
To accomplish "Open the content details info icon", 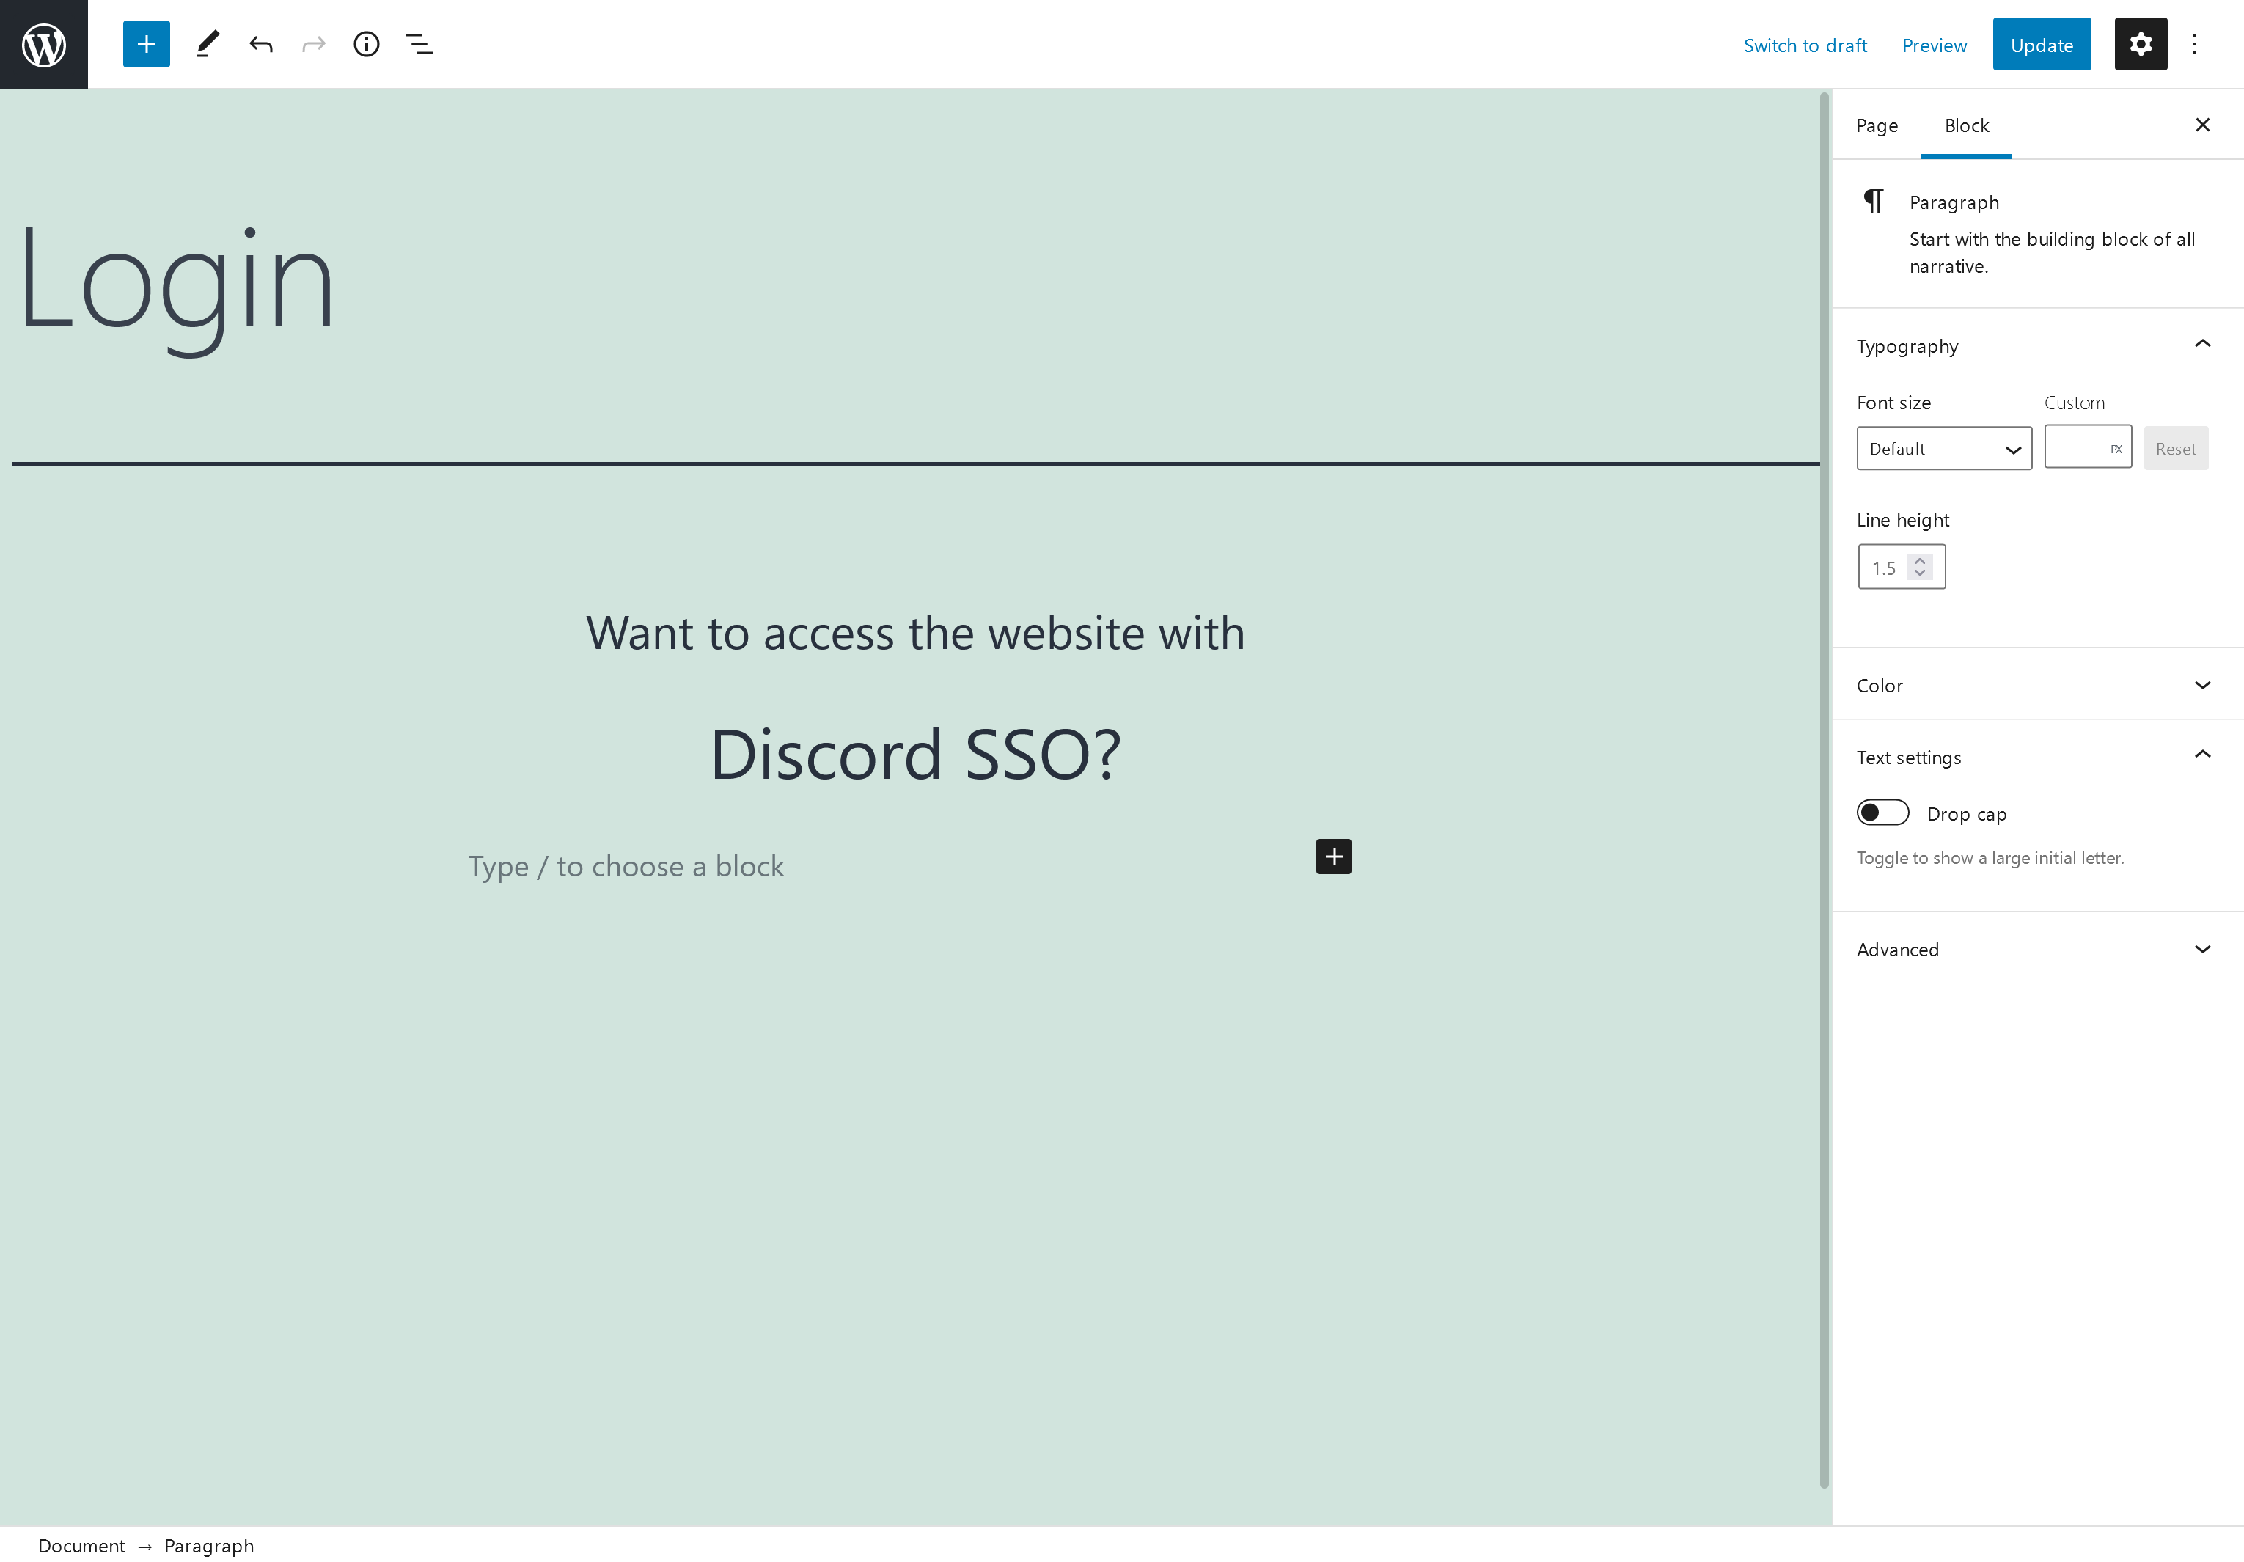I will tap(367, 44).
